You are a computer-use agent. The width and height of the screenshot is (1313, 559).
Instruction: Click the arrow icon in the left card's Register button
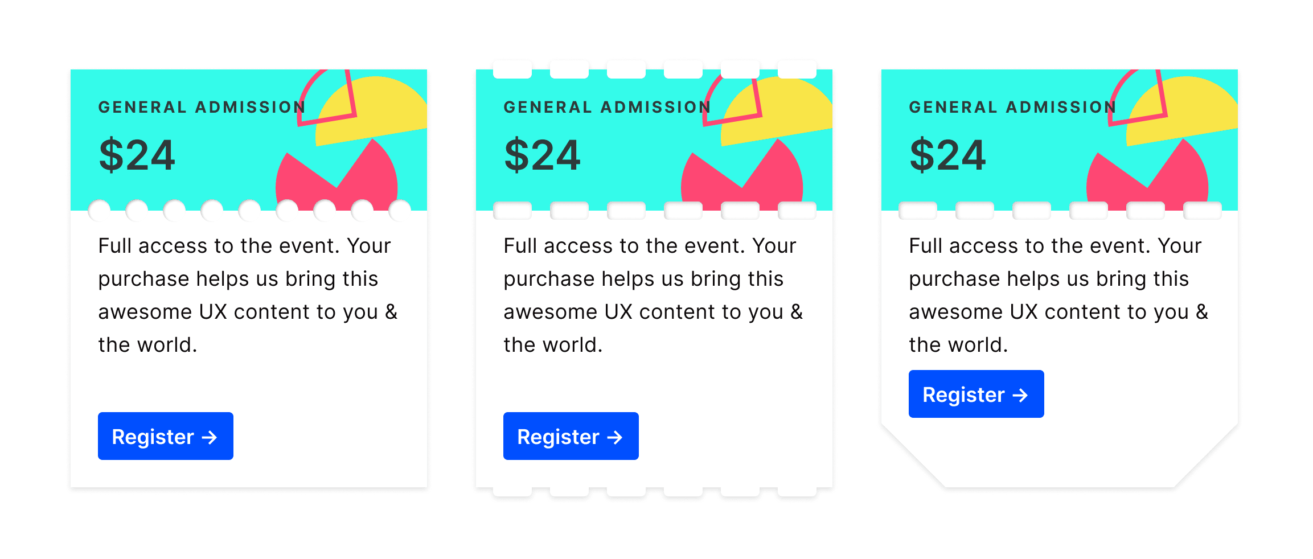point(210,437)
